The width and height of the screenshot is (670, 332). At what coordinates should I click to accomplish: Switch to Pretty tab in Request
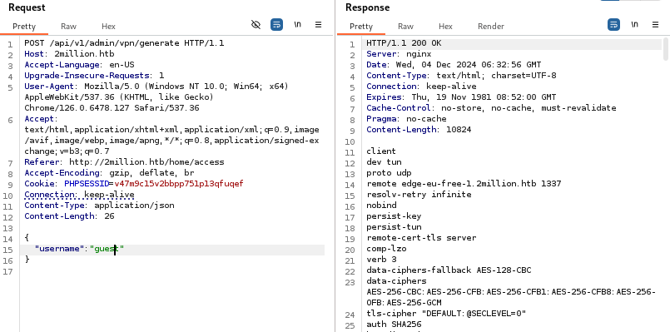[24, 27]
